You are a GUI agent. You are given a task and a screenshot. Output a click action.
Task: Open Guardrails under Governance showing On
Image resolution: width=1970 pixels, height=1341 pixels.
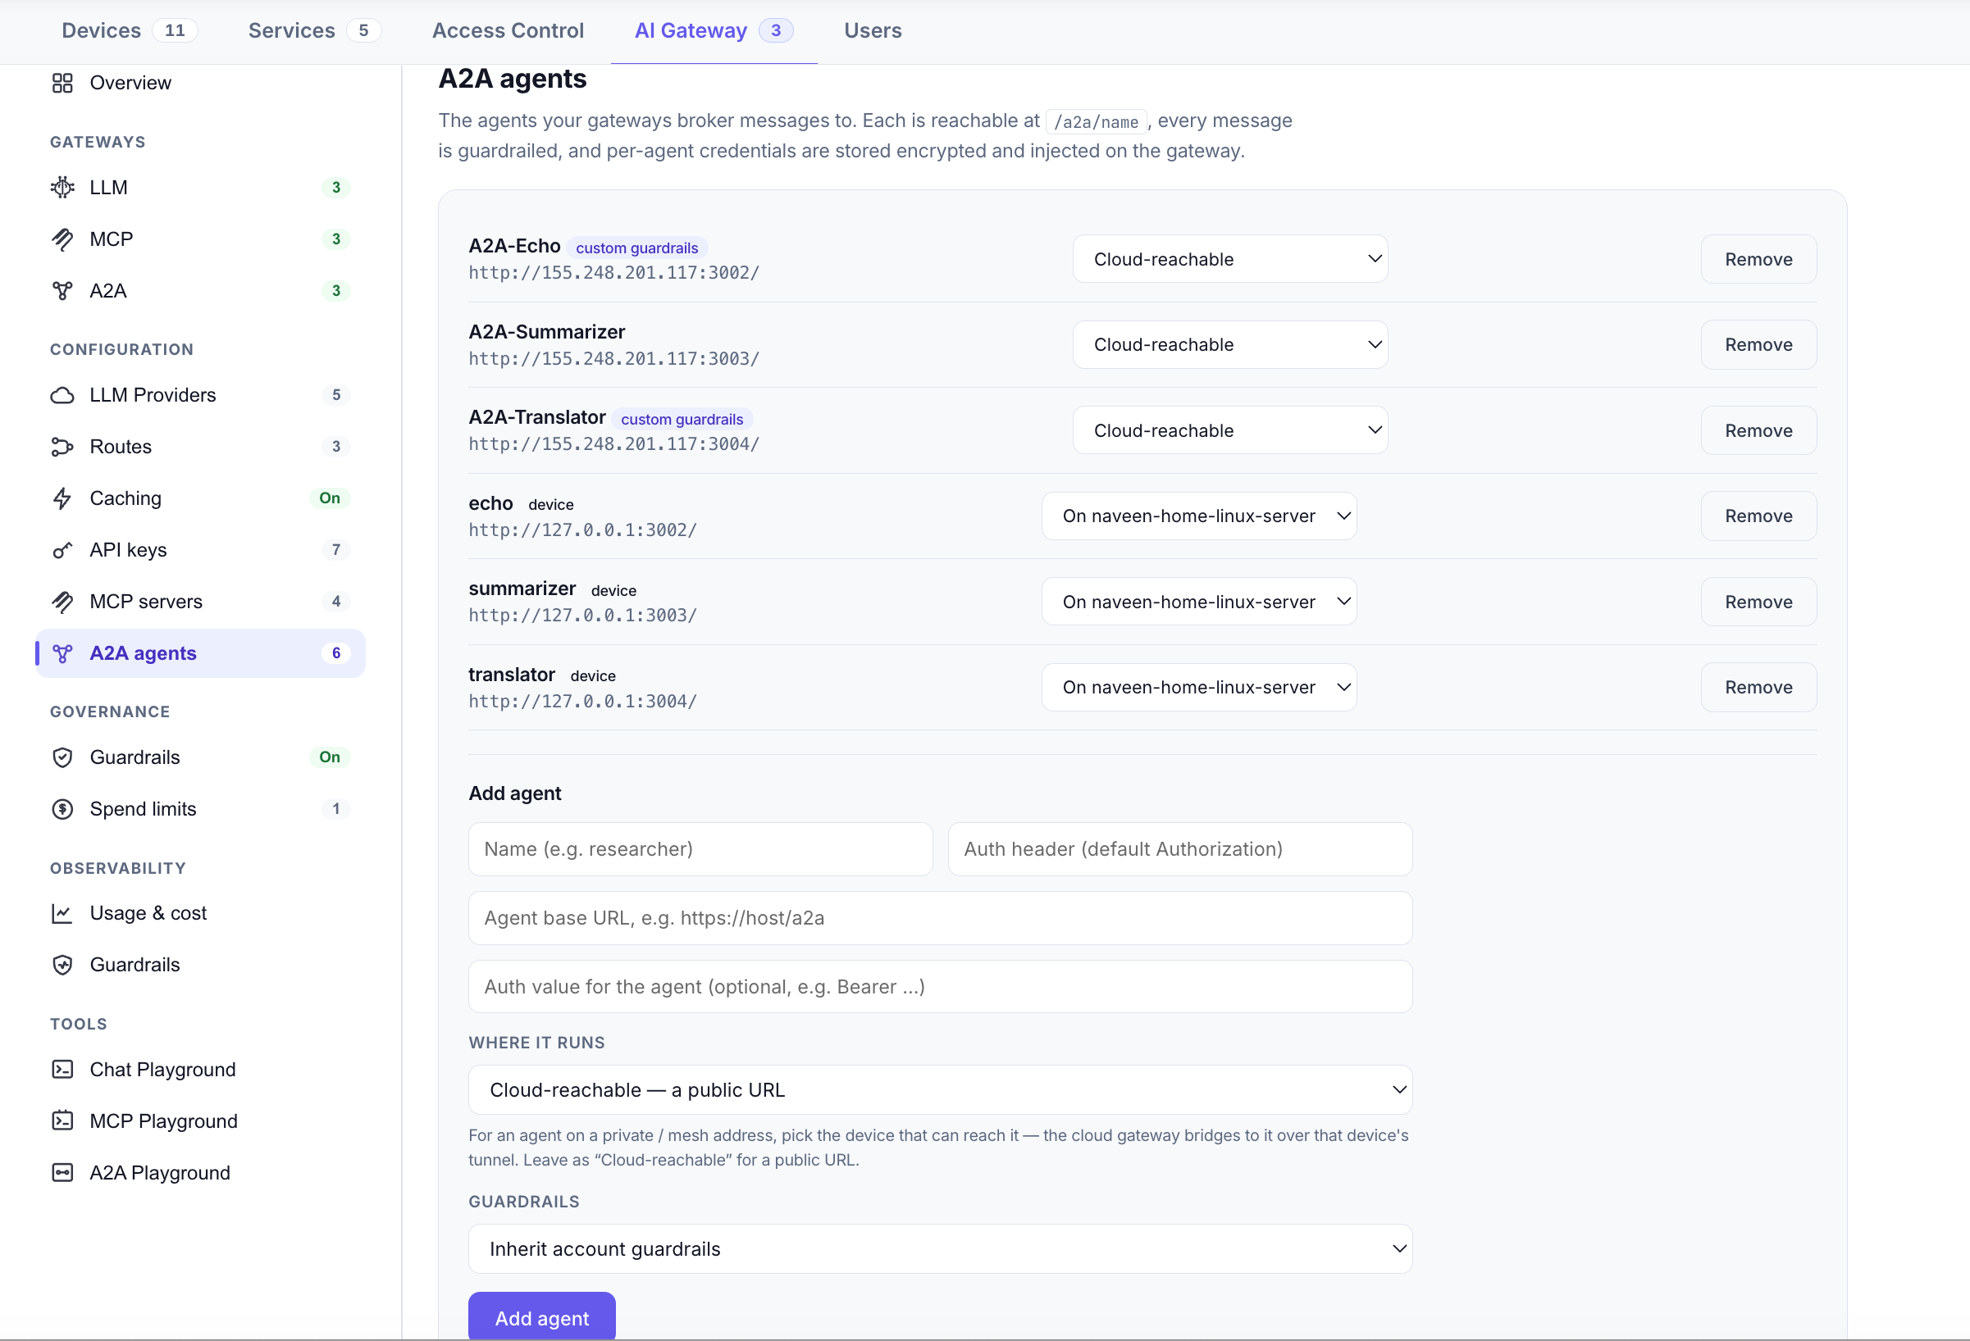tap(200, 757)
